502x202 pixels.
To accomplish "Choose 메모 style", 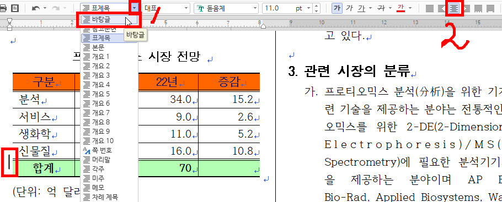I will (109, 188).
